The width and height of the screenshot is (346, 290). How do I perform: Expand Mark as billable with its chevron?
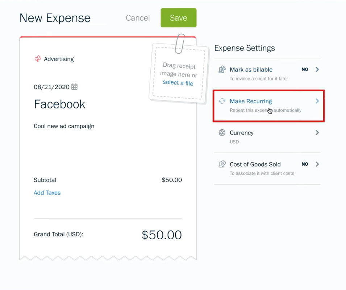click(317, 70)
